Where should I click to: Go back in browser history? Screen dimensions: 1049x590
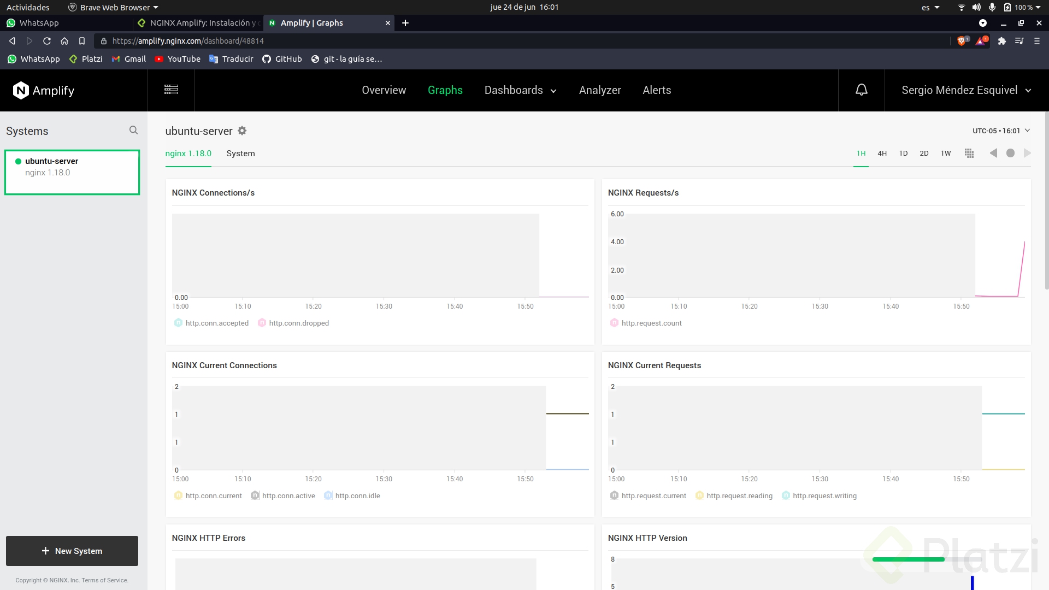click(12, 41)
